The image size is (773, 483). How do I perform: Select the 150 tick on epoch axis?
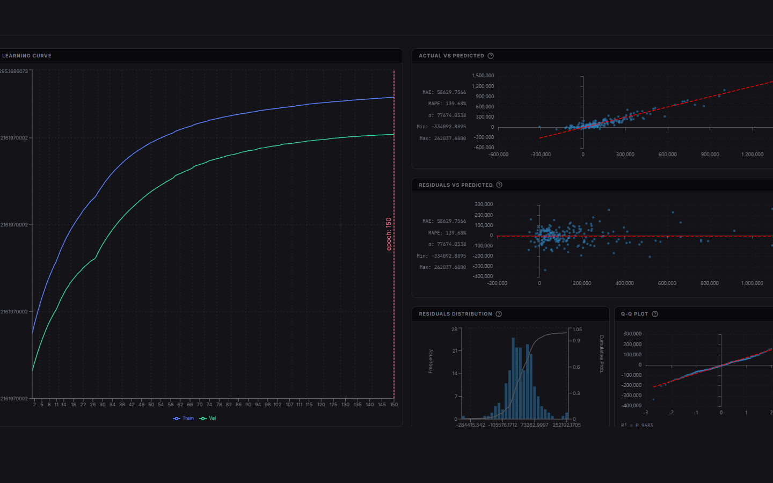pos(394,405)
